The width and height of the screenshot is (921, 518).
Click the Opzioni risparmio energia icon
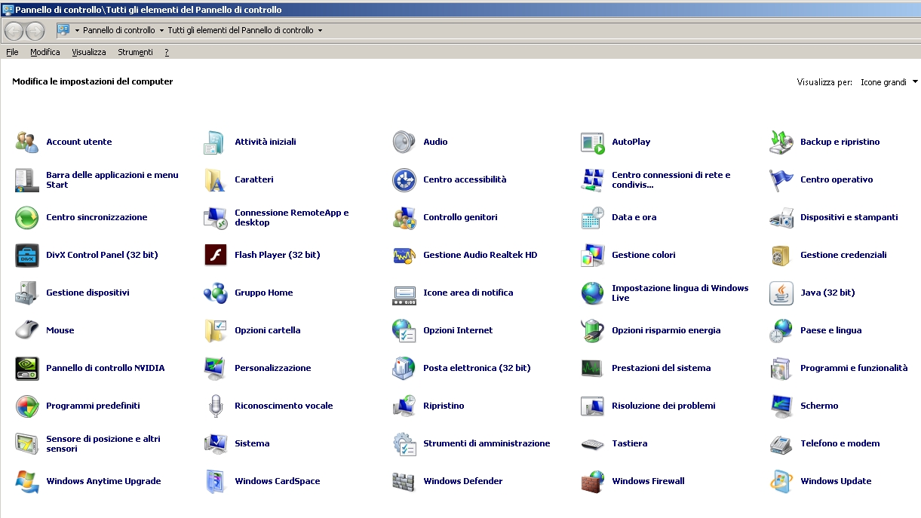(x=592, y=330)
